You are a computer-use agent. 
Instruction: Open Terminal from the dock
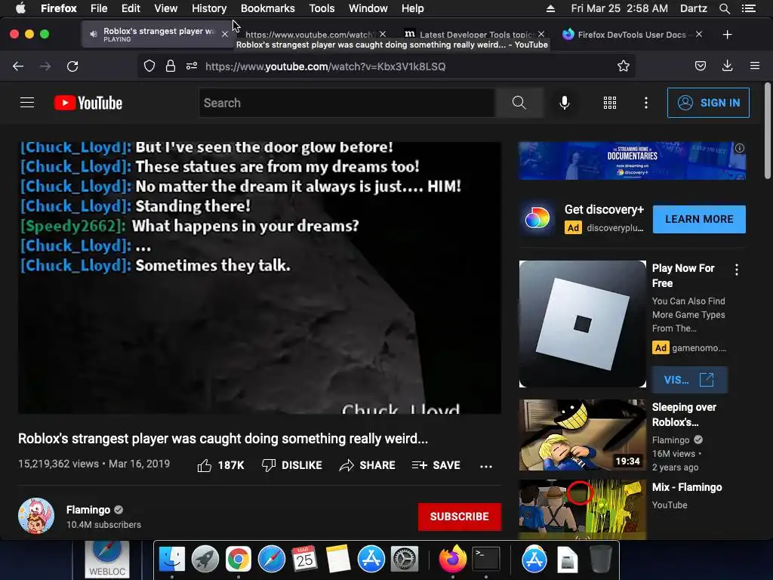487,560
